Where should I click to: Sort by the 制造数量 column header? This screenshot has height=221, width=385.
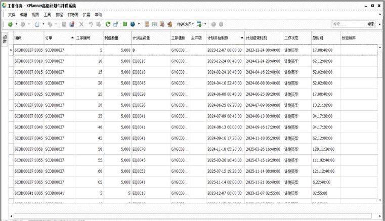[117, 38]
